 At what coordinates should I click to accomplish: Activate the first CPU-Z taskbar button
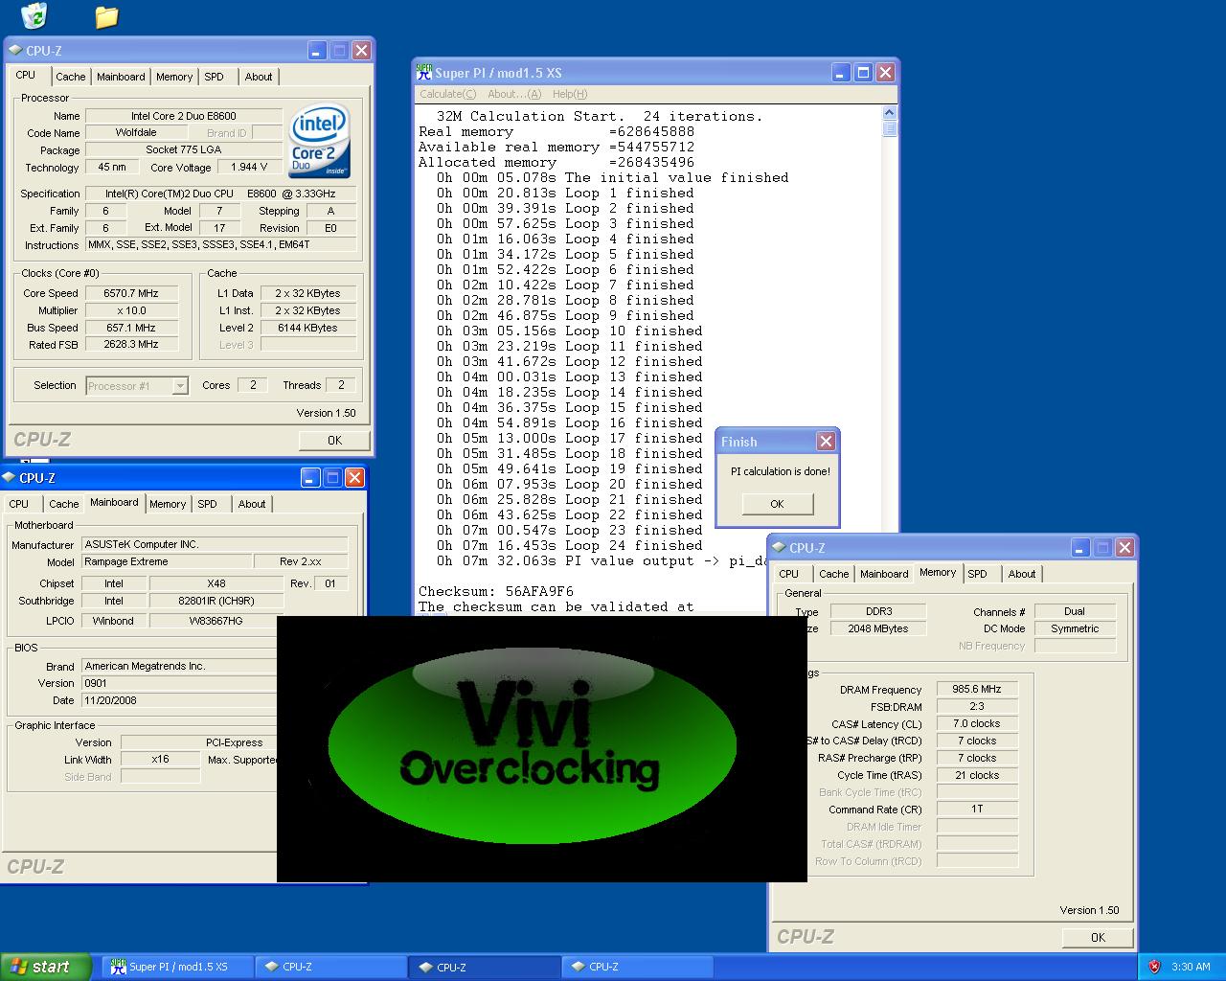coord(330,967)
